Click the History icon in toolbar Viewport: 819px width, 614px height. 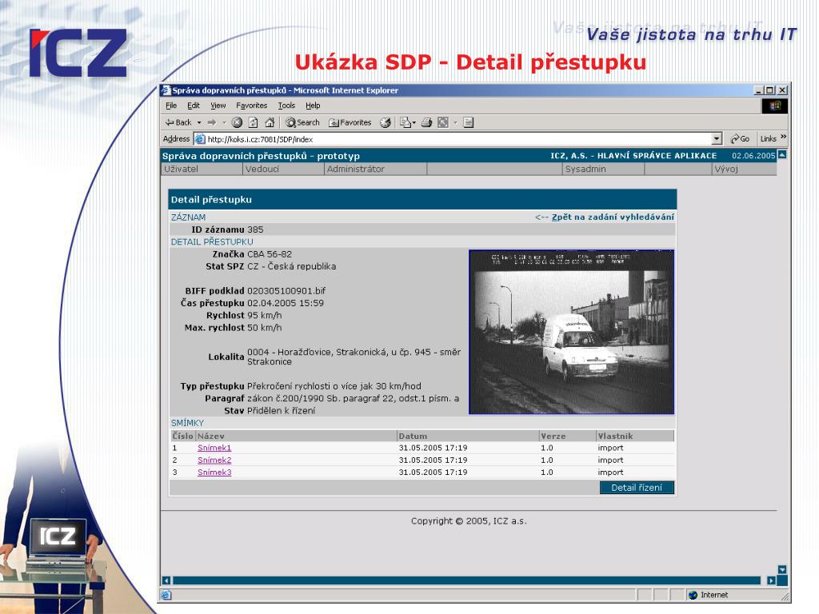[x=386, y=122]
